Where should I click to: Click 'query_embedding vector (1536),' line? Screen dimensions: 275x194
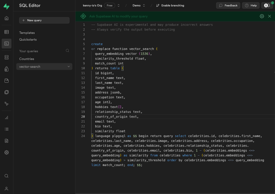coord(123,53)
